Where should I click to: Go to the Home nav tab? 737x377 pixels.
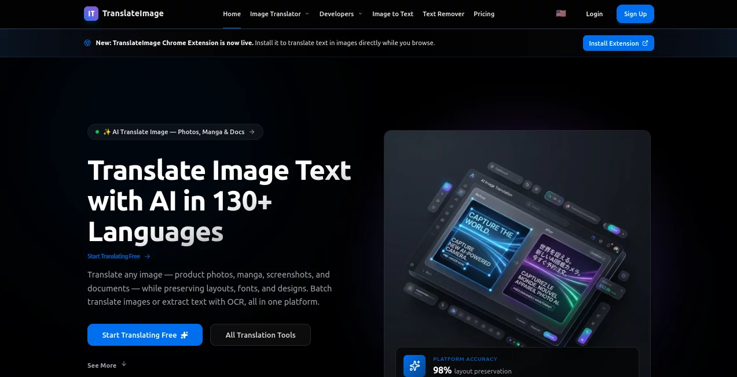click(232, 14)
